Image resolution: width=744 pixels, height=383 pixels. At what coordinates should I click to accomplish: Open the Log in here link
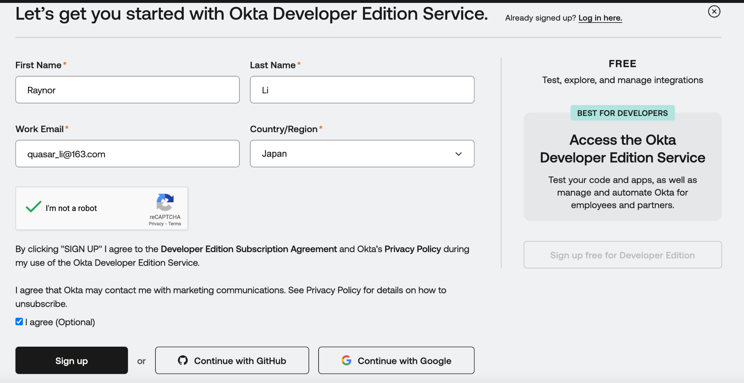click(600, 18)
